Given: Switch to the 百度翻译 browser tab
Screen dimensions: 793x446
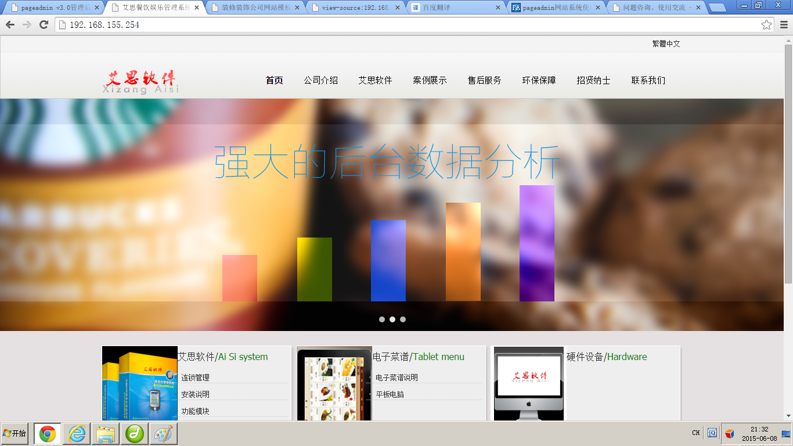Looking at the screenshot, I should pyautogui.click(x=456, y=8).
